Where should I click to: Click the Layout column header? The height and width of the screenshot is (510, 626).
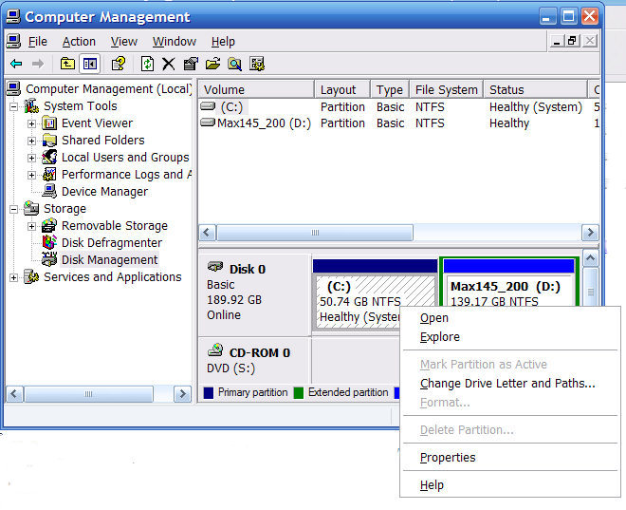pos(342,89)
